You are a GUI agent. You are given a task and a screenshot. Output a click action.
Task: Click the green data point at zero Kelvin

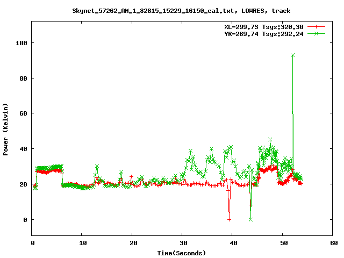(251, 219)
